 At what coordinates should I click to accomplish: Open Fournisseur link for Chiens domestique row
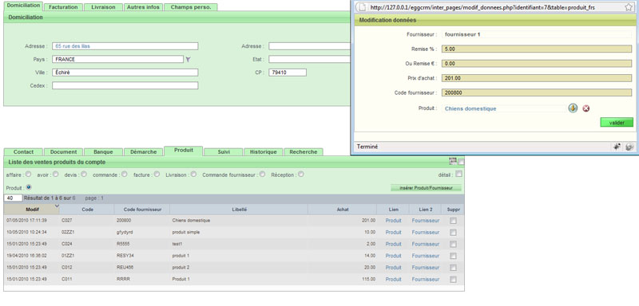[x=426, y=221]
